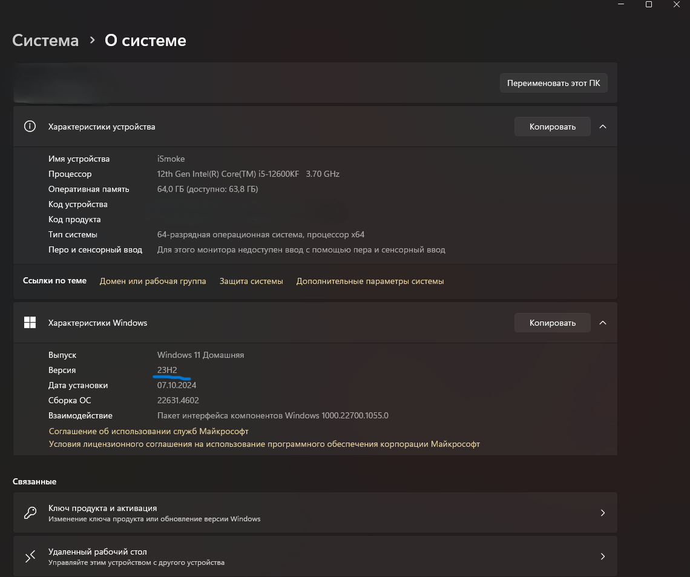Screen dimensions: 690x577
Task: Maximize the Settings window
Action: [x=649, y=4]
